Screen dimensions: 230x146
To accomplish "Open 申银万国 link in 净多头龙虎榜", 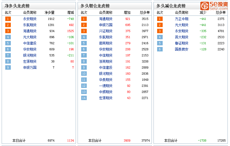I will point(30,67).
